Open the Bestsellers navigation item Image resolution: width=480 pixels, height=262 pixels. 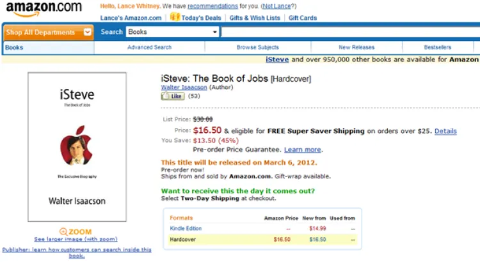(437, 47)
